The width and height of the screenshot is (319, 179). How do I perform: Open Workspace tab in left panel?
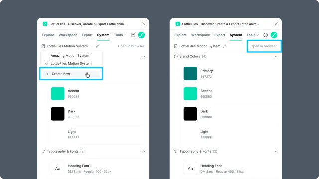tap(68, 35)
